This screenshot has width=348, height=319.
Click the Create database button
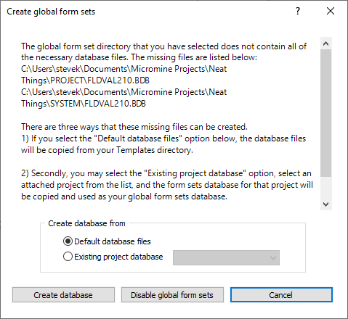tap(63, 295)
